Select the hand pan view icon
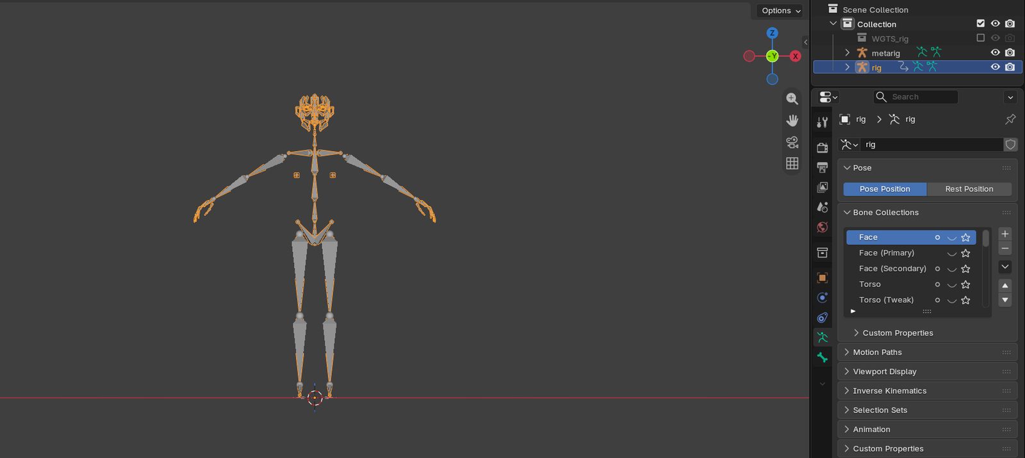Viewport: 1025px width, 458px height. (792, 120)
